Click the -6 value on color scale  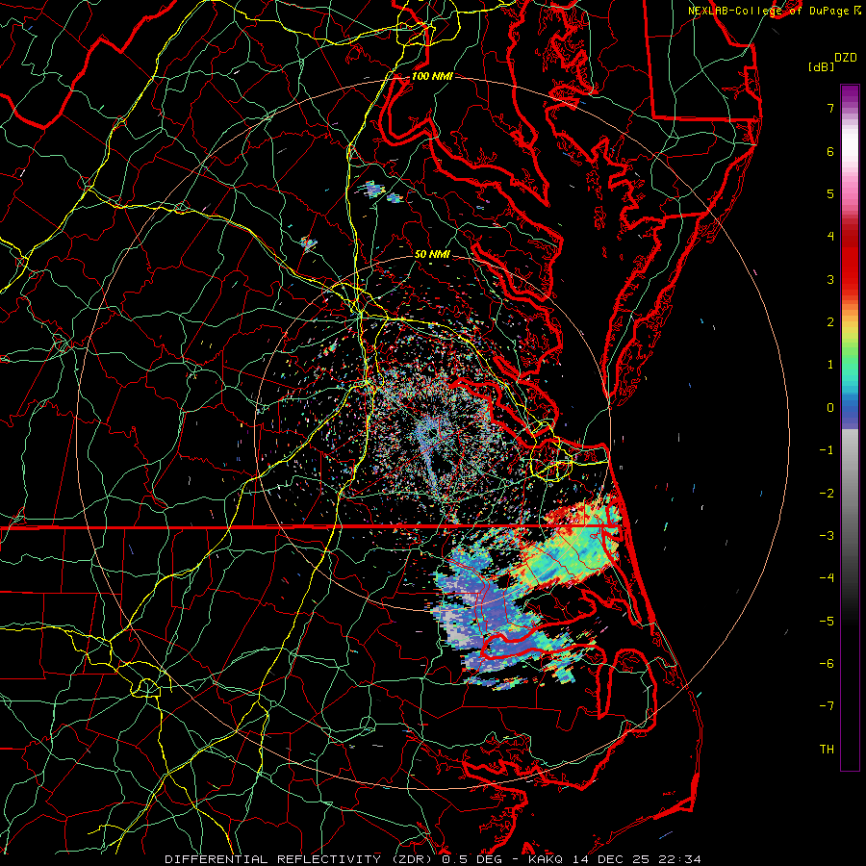click(x=827, y=663)
